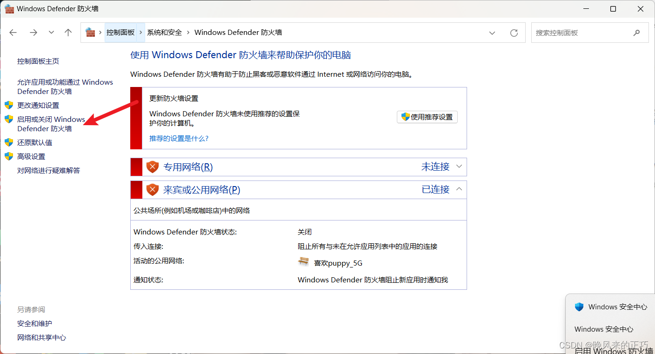Collapse the 来宾或公用网络(P) section header
The height and width of the screenshot is (354, 655).
[x=299, y=190]
